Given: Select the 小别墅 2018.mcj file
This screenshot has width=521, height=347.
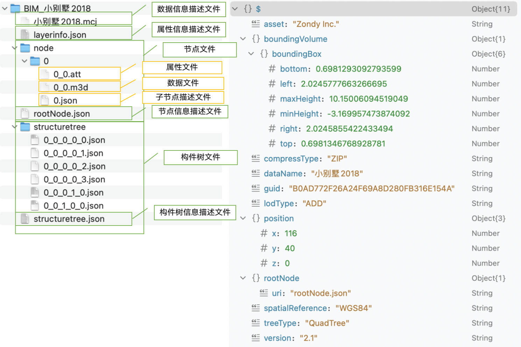Looking at the screenshot, I should (x=65, y=21).
